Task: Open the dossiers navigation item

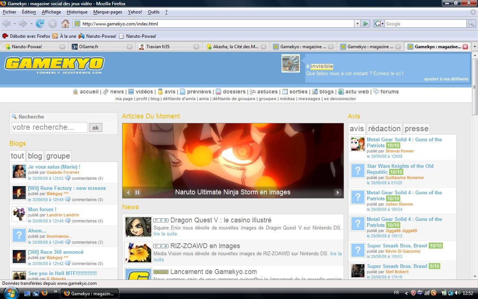Action: (x=231, y=92)
